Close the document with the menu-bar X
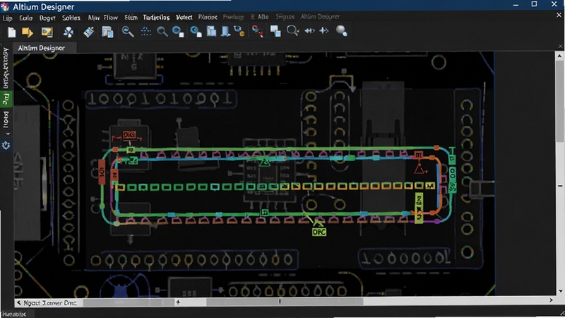Viewport: 565px width, 318px height. point(559,15)
